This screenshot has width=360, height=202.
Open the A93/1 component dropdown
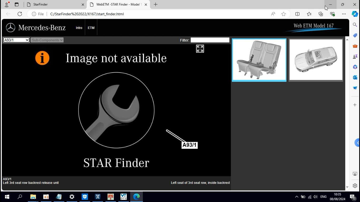pos(16,40)
